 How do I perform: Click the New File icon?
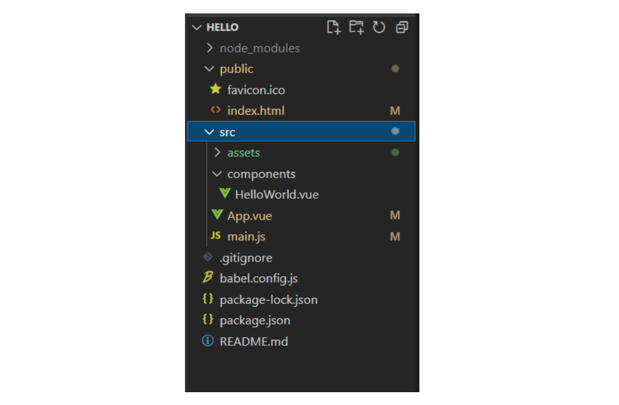pos(333,27)
